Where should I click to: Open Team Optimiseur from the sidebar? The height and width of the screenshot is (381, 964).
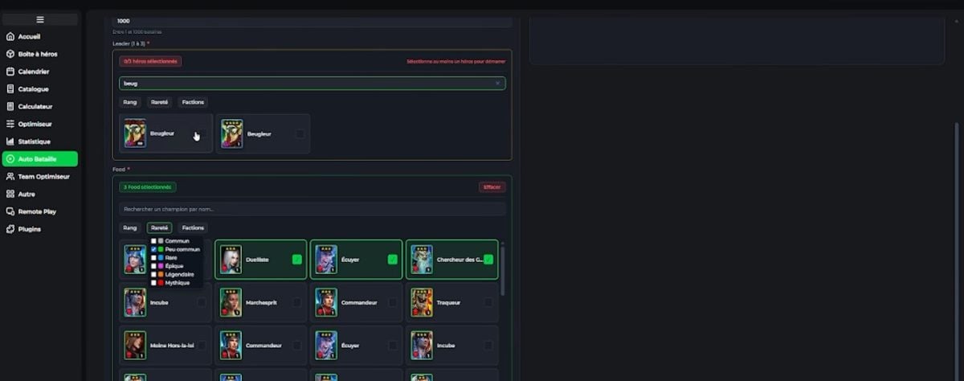[x=40, y=176]
